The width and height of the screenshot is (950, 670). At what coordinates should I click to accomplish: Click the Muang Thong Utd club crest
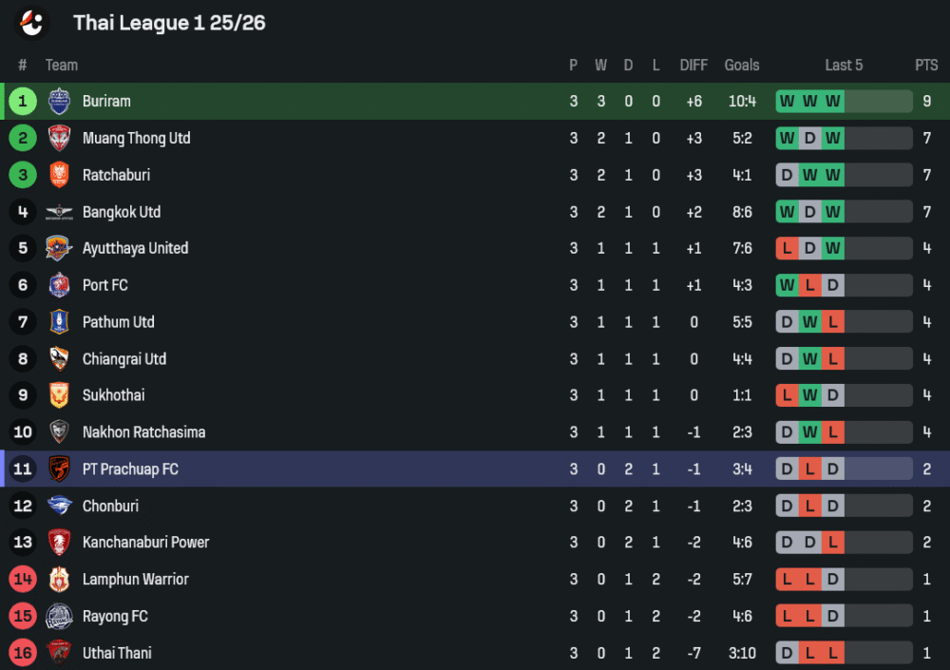[59, 138]
